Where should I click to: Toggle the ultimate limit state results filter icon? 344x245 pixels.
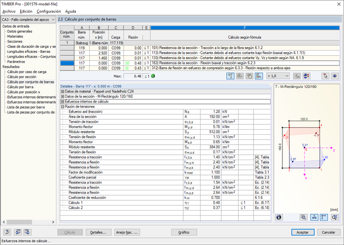click(230, 76)
